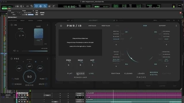184x103 pixels.
Task: Click the Groups panel options circle icon
Action: (x=14, y=95)
